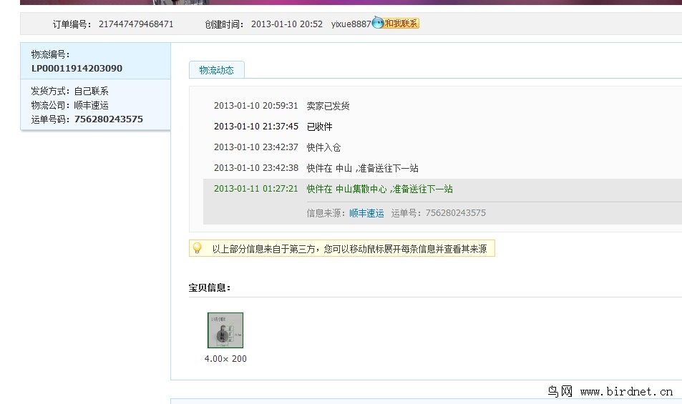This screenshot has height=404, width=682.
Task: Open the product thumbnail under 宝贝信息
Action: click(225, 330)
